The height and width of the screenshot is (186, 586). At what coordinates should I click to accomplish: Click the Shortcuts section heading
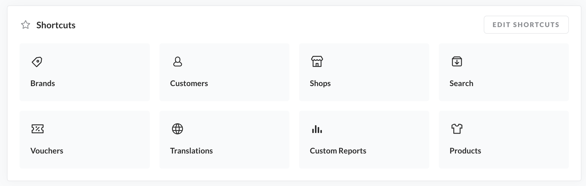(x=56, y=25)
